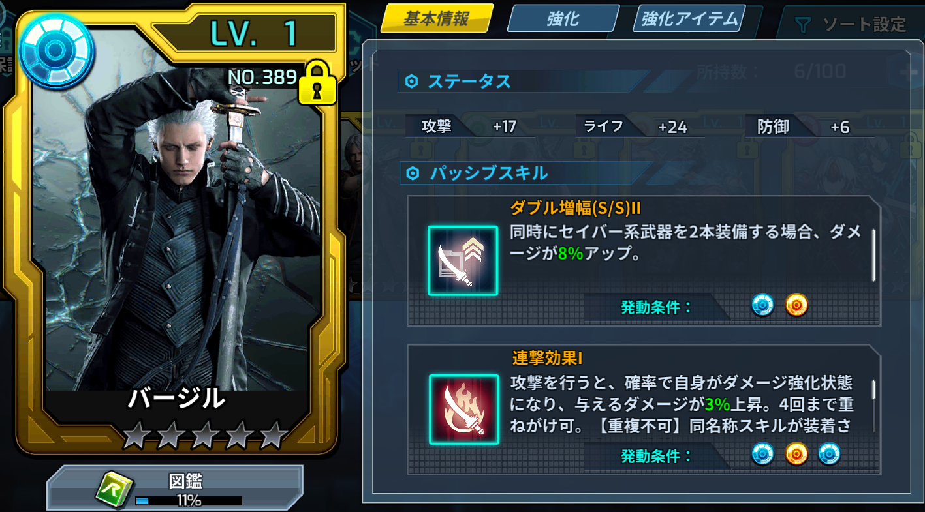Click the blue ring emblem on the card
Screen dimensions: 925x512
(x=56, y=52)
